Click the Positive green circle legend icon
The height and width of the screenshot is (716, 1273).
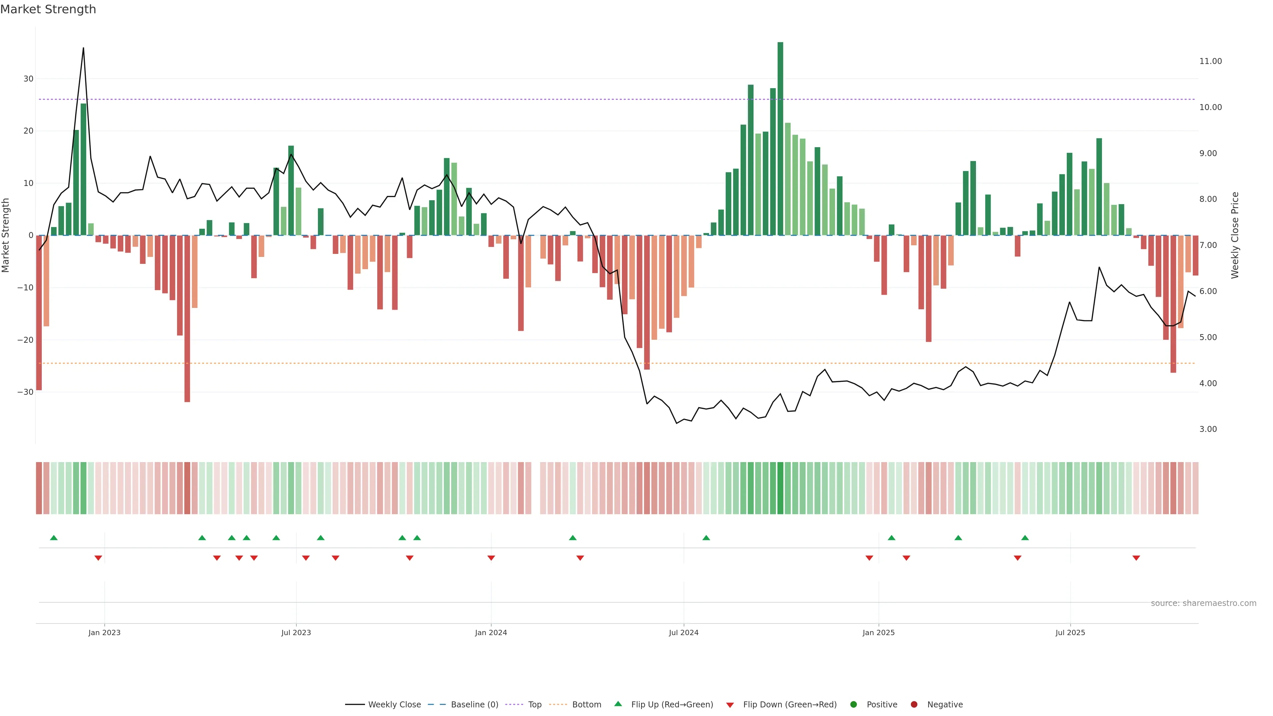coord(853,705)
